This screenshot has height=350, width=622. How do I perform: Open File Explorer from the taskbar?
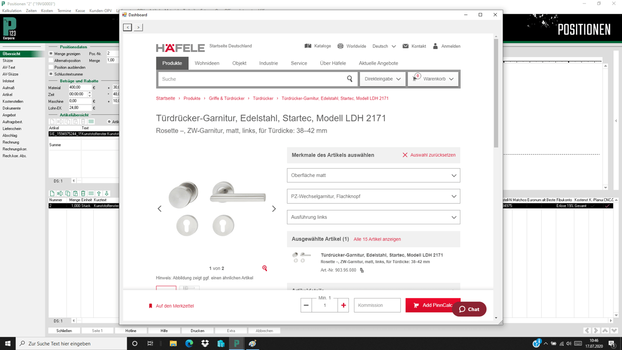point(173,343)
